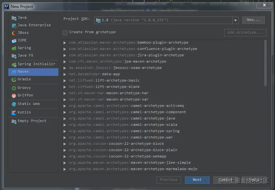Click the J2ME icon

tap(14, 41)
